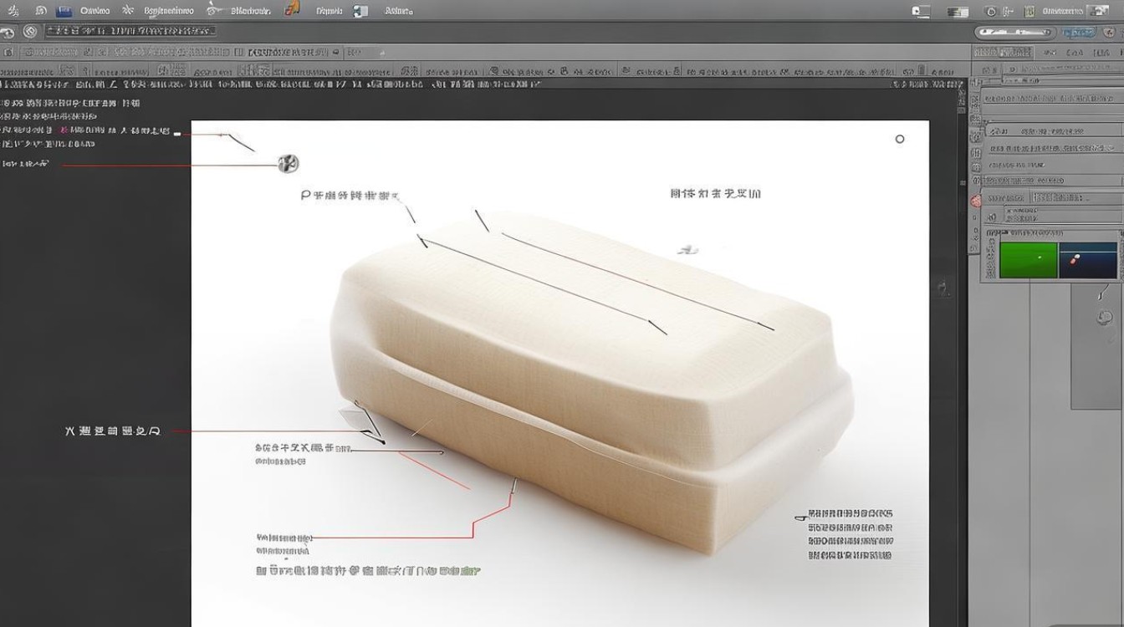Image resolution: width=1124 pixels, height=627 pixels.
Task: Toggle the small white square by the left annotation
Action: pos(176,133)
